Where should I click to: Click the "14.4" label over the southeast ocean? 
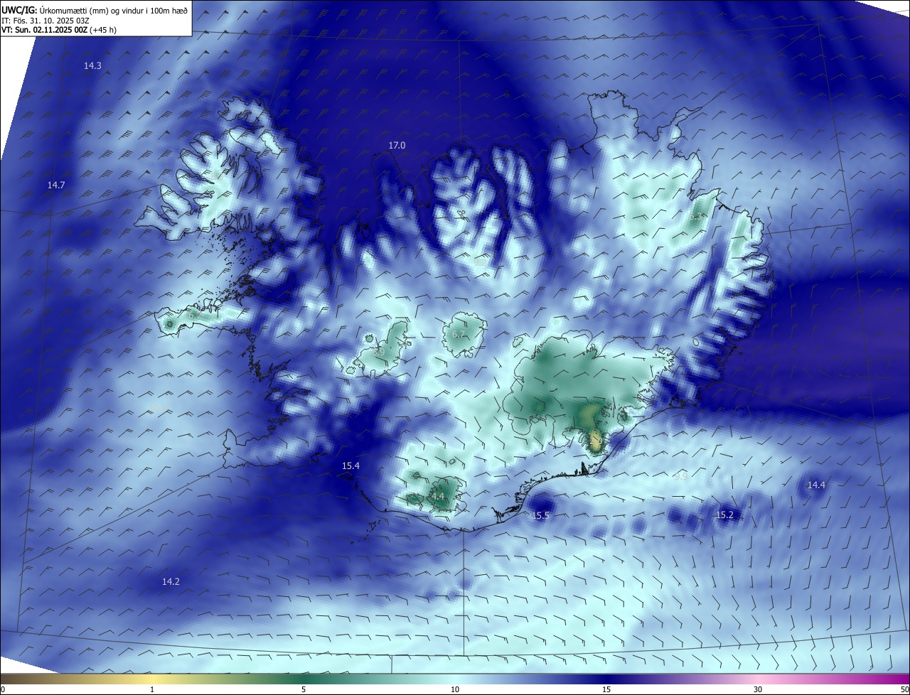816,485
